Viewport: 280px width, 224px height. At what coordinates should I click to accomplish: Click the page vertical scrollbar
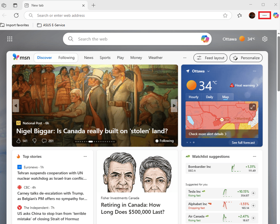[x=278, y=64]
